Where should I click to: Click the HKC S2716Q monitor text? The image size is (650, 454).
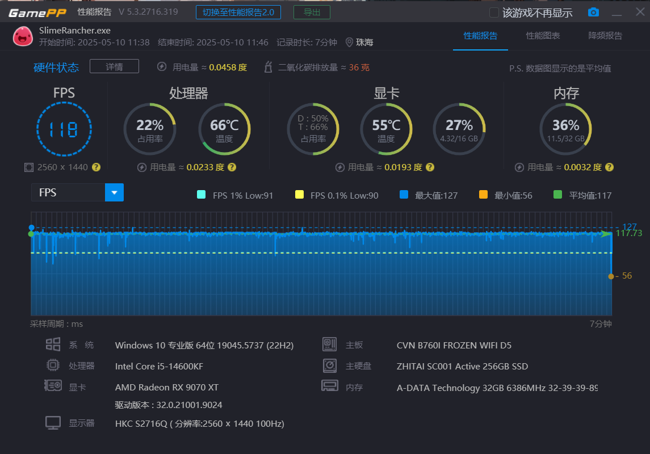click(199, 423)
